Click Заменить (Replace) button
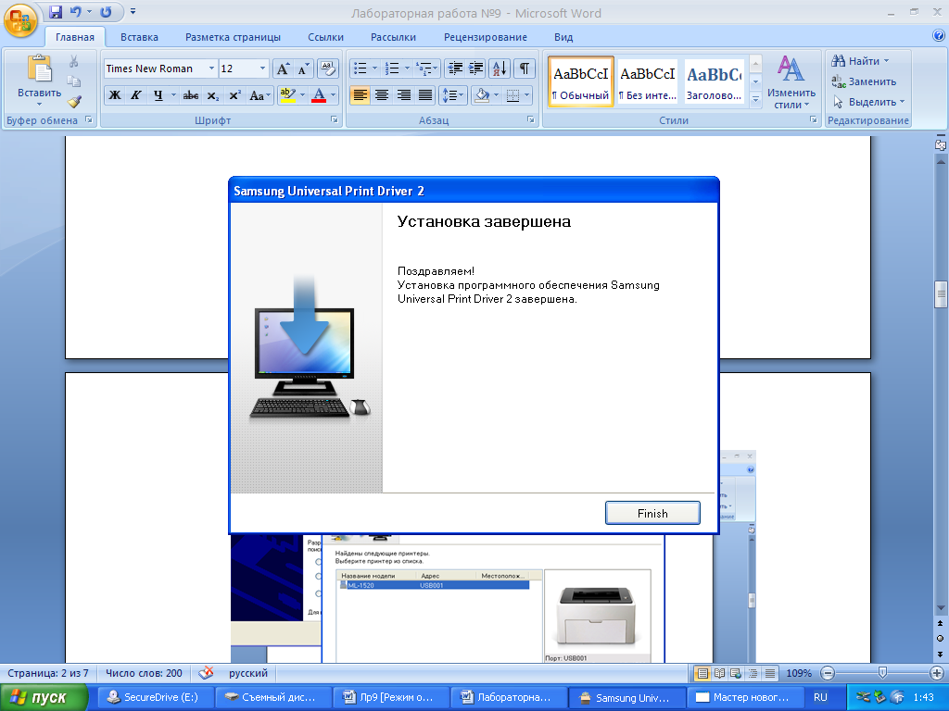 pos(864,81)
